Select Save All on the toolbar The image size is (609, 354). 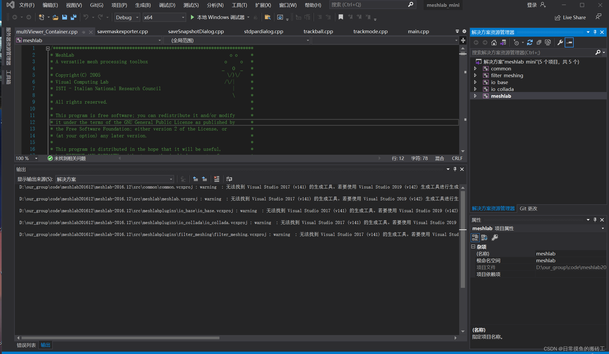[73, 17]
